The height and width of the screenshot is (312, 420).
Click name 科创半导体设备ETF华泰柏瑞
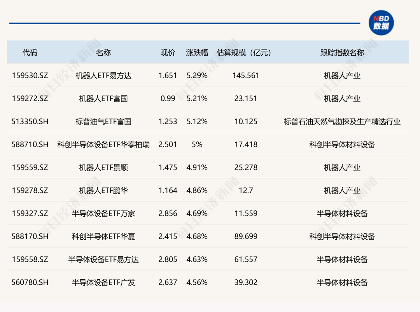click(x=103, y=145)
